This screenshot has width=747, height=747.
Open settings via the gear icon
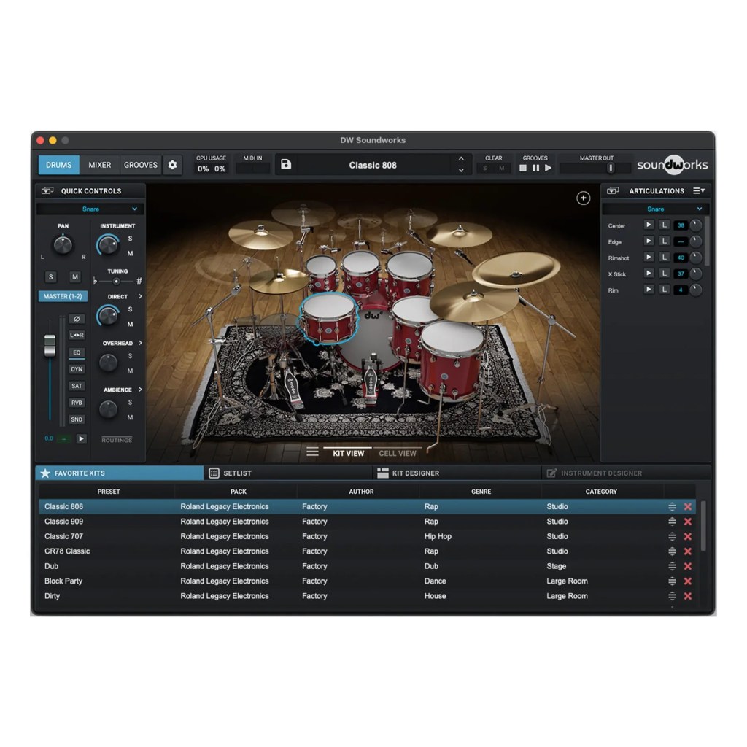tap(172, 165)
